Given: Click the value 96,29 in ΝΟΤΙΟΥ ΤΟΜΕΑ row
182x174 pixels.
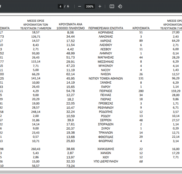Looking at the screenshot, I should [x=176, y=78].
